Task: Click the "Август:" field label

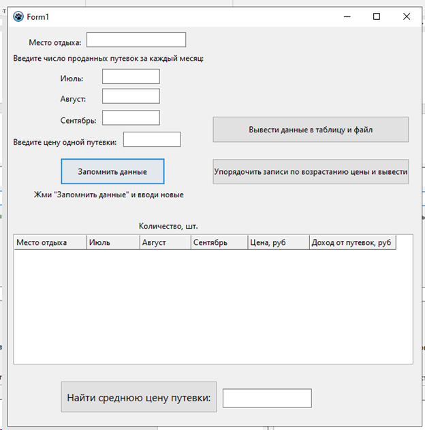Action: tap(73, 99)
